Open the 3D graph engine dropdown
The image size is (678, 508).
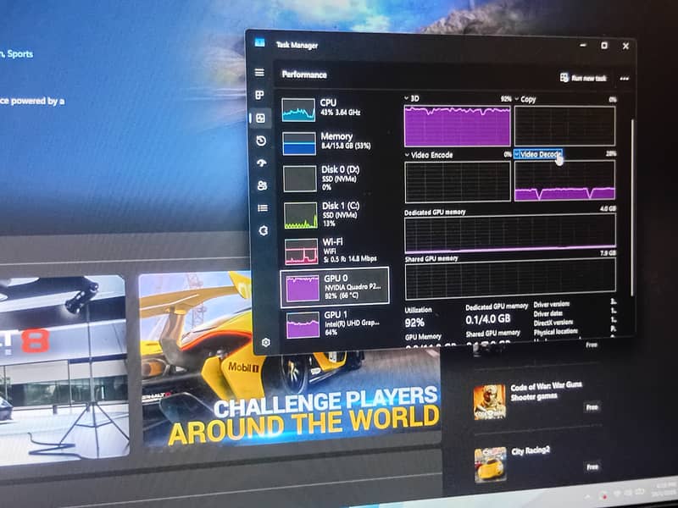tap(412, 98)
